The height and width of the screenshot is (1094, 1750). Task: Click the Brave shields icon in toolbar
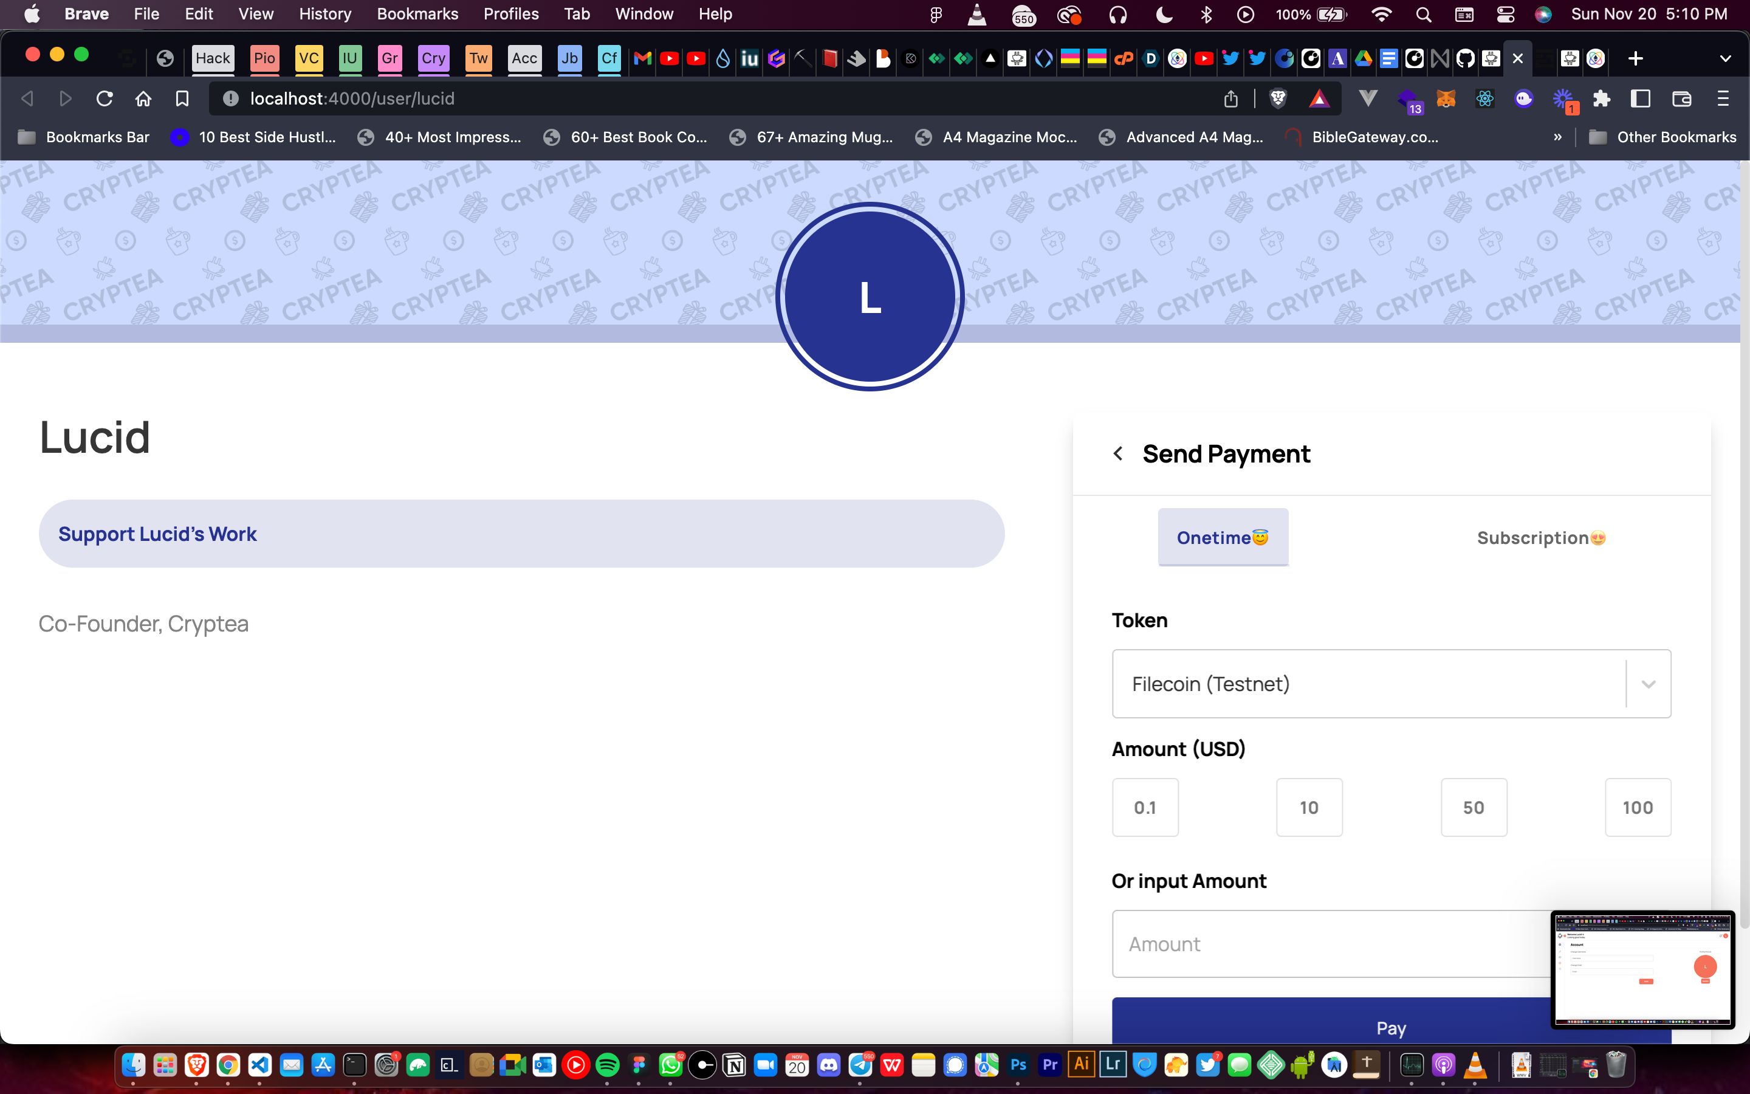(x=1276, y=98)
